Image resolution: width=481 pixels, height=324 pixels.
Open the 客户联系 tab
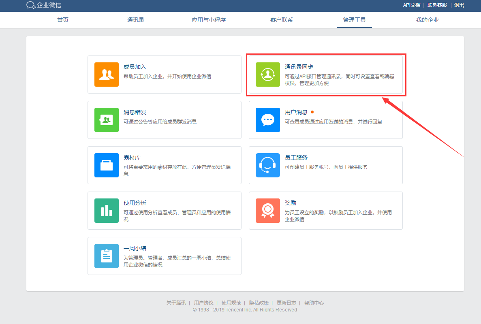tap(281, 19)
